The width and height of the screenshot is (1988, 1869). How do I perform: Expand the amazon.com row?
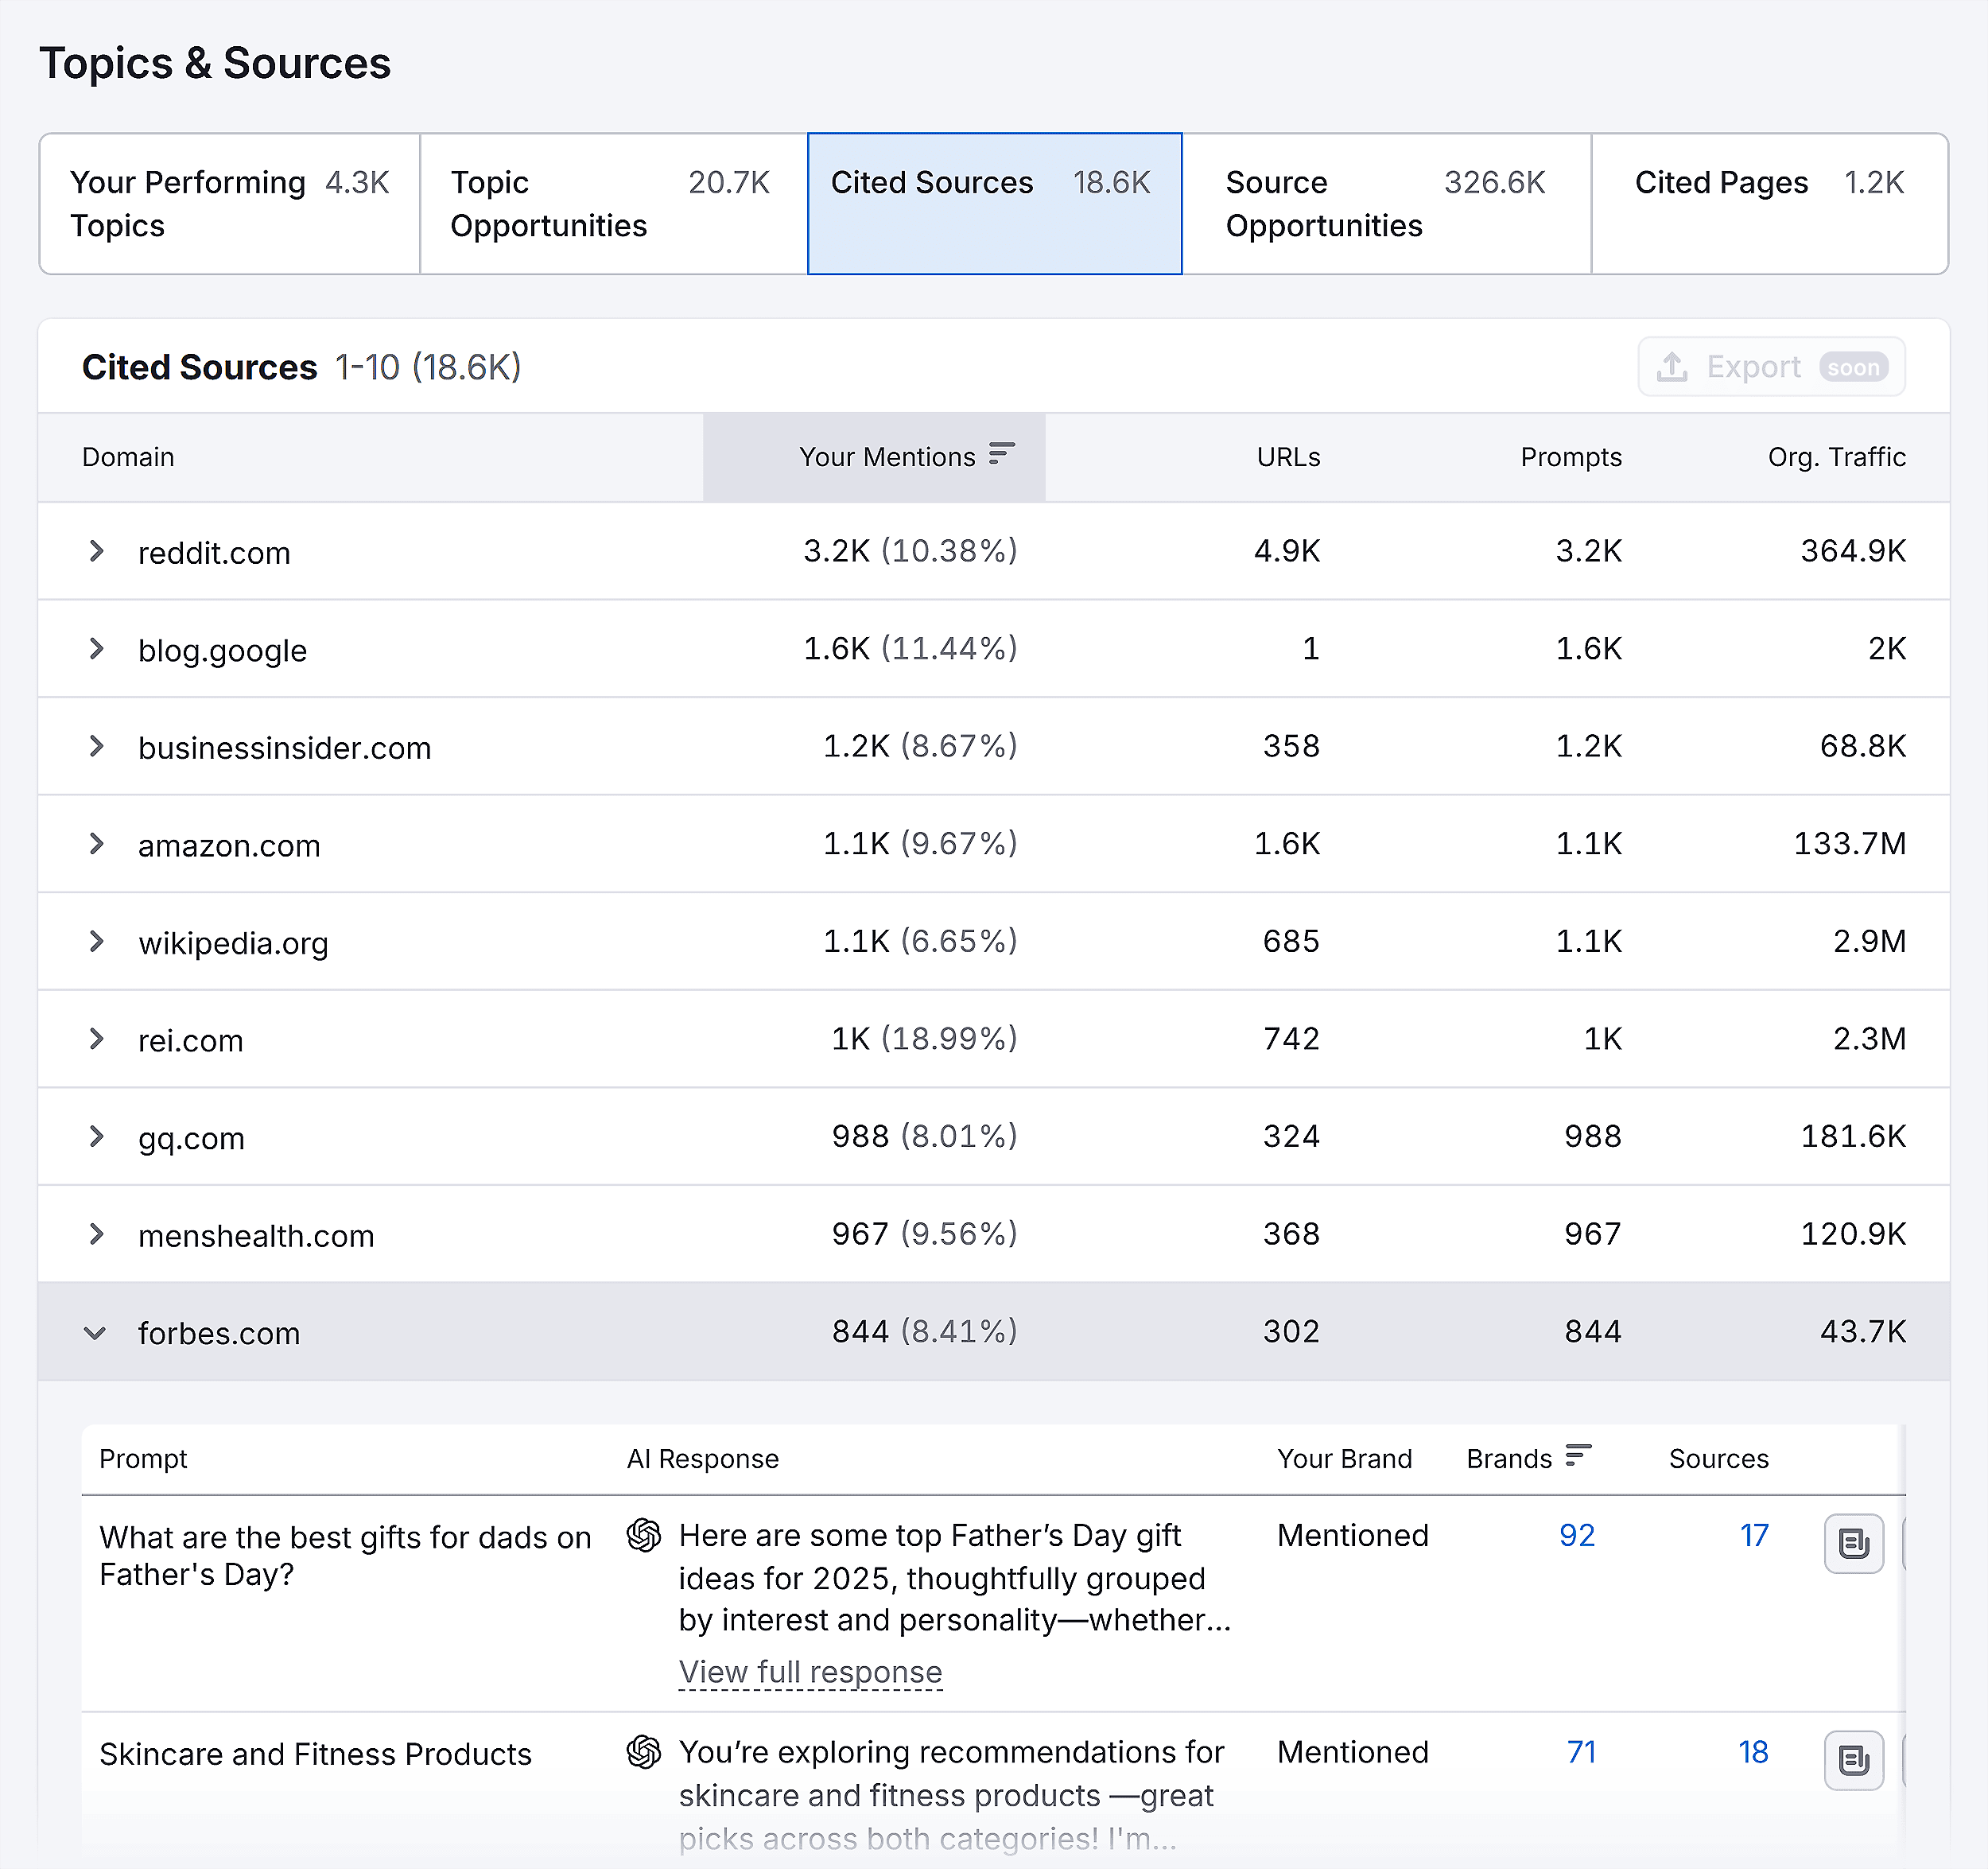96,844
